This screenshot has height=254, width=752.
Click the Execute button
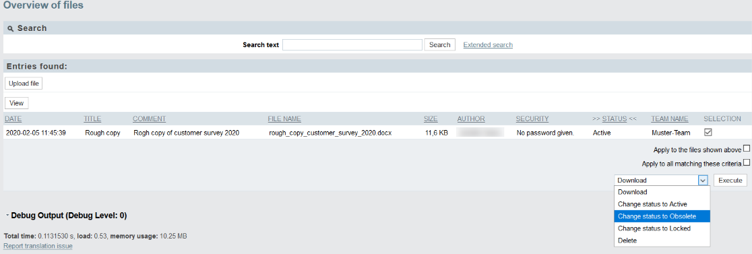(730, 180)
